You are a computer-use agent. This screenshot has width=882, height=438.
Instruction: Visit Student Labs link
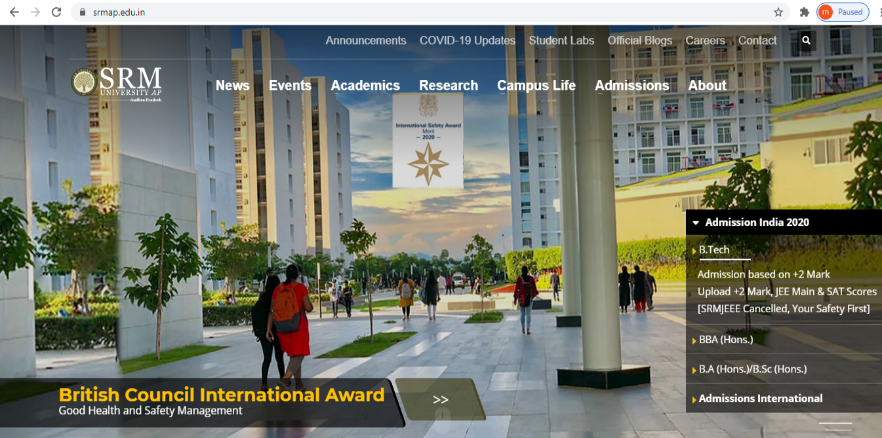coord(561,41)
